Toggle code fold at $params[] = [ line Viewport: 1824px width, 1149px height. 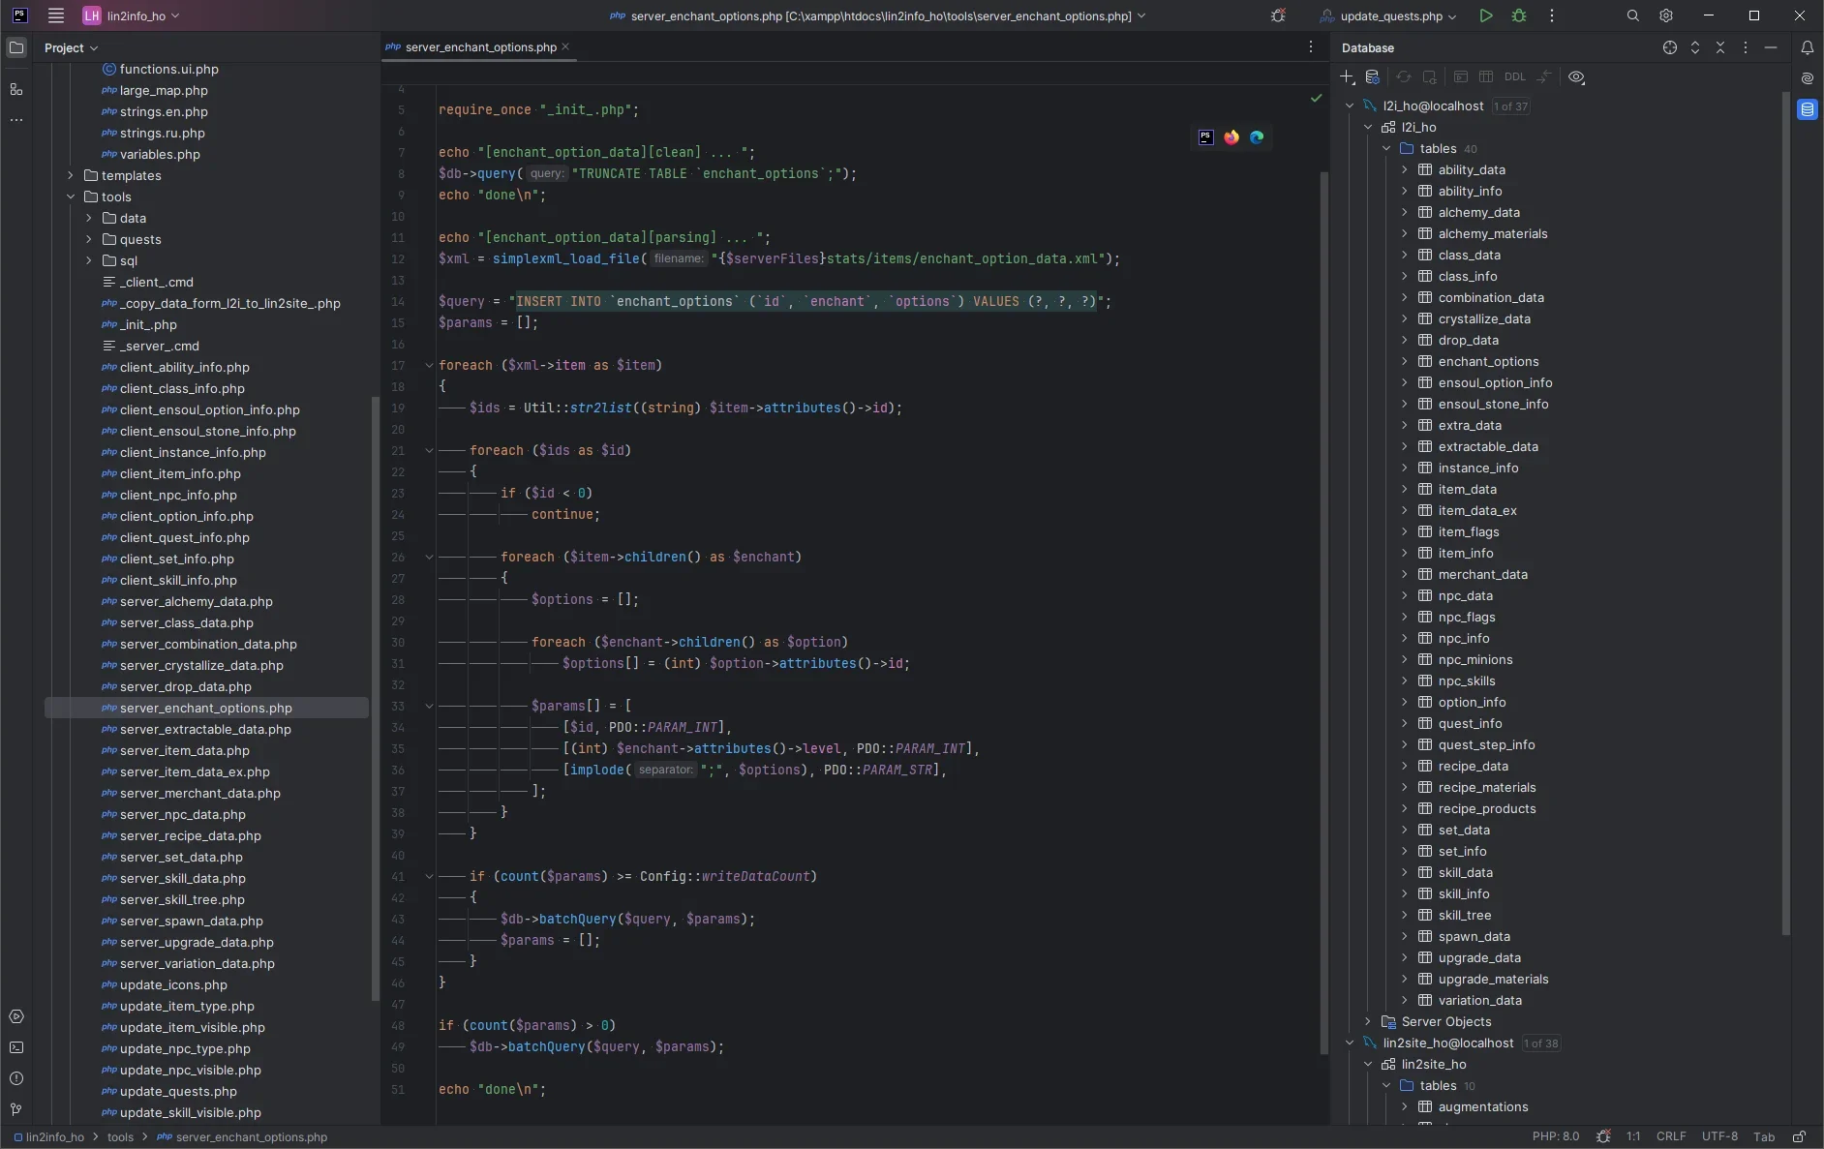click(429, 707)
